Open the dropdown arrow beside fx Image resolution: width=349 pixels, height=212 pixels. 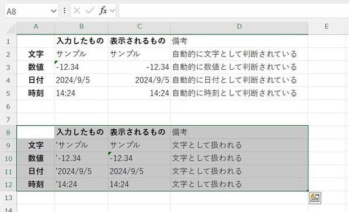[113, 10]
